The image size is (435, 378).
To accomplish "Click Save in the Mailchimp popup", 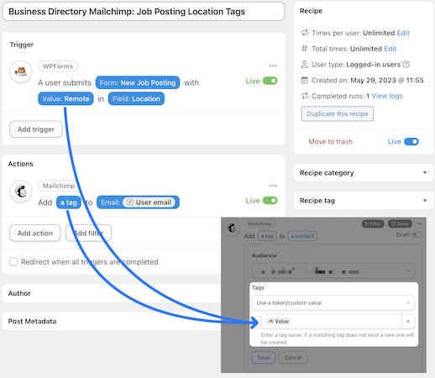I will coord(264,358).
